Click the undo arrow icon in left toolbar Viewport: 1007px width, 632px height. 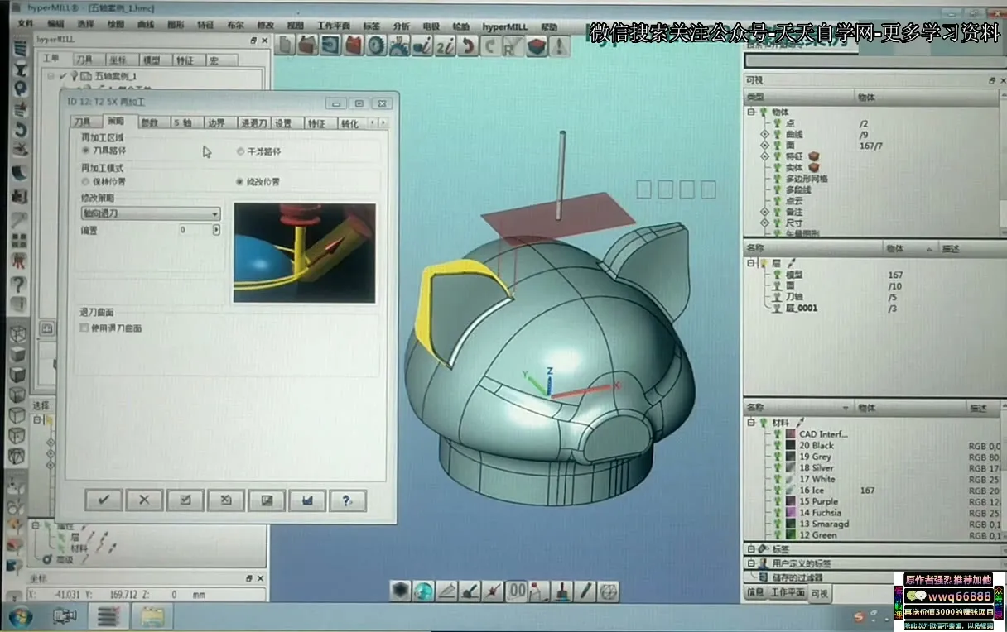pyautogui.click(x=19, y=130)
